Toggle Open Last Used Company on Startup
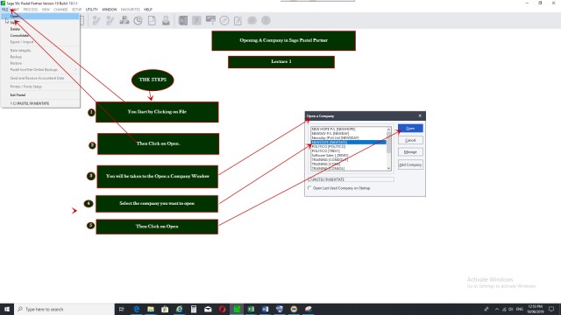 309,188
